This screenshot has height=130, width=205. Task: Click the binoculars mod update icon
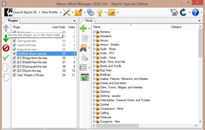click(x=83, y=48)
